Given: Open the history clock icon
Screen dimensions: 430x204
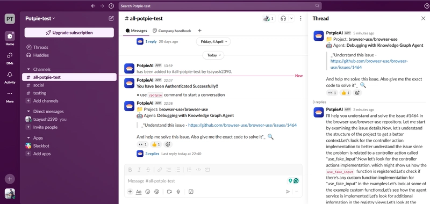Looking at the screenshot, I should tap(111, 6).
